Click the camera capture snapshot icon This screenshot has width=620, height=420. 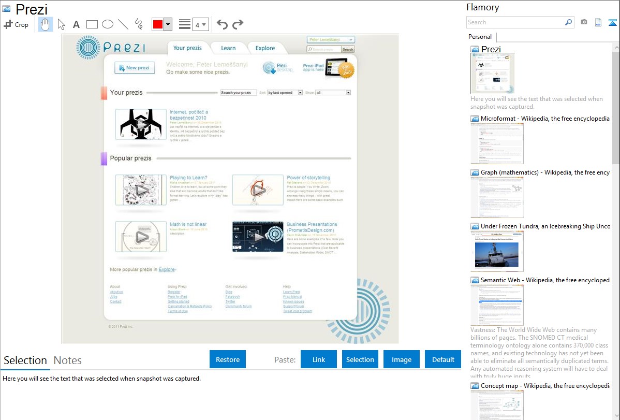tap(584, 22)
